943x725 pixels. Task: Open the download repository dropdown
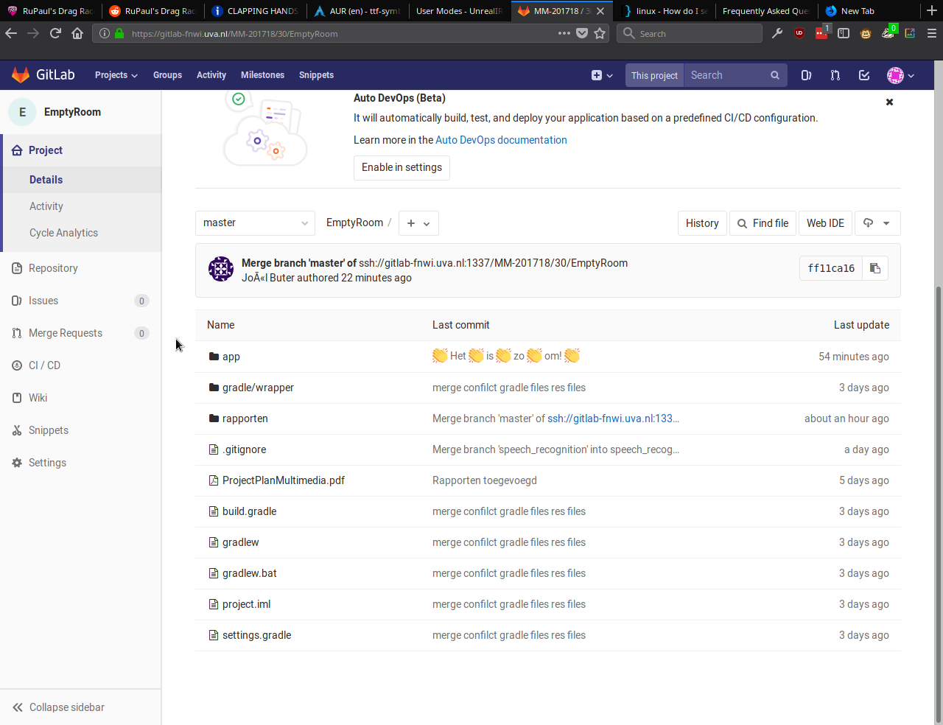point(877,223)
